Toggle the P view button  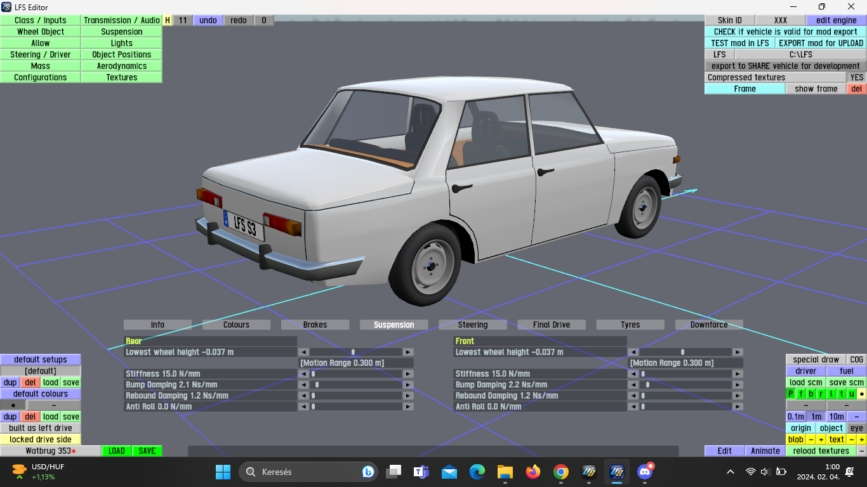click(791, 394)
